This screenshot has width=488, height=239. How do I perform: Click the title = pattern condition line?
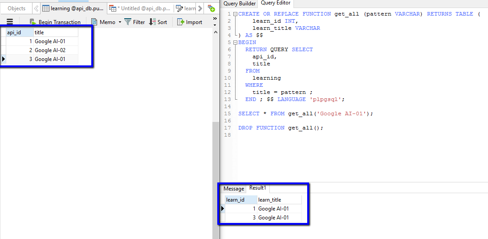point(282,92)
